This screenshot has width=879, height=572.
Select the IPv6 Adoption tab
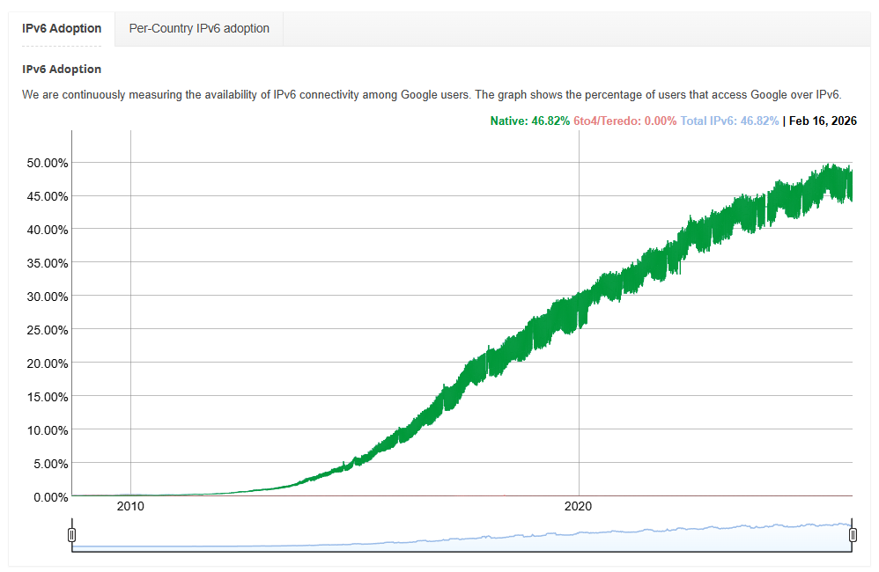tap(62, 28)
